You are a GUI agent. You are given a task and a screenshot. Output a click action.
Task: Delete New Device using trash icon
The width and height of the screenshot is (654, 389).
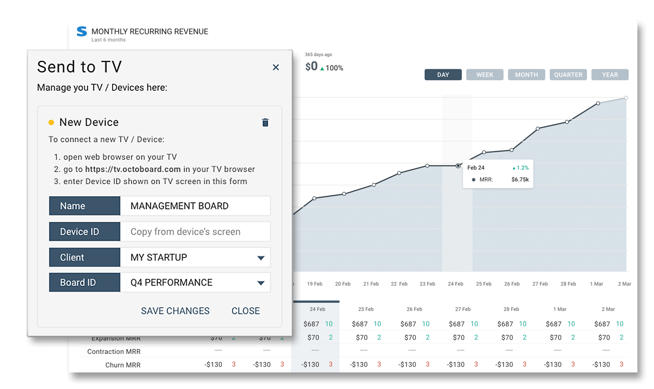[265, 122]
